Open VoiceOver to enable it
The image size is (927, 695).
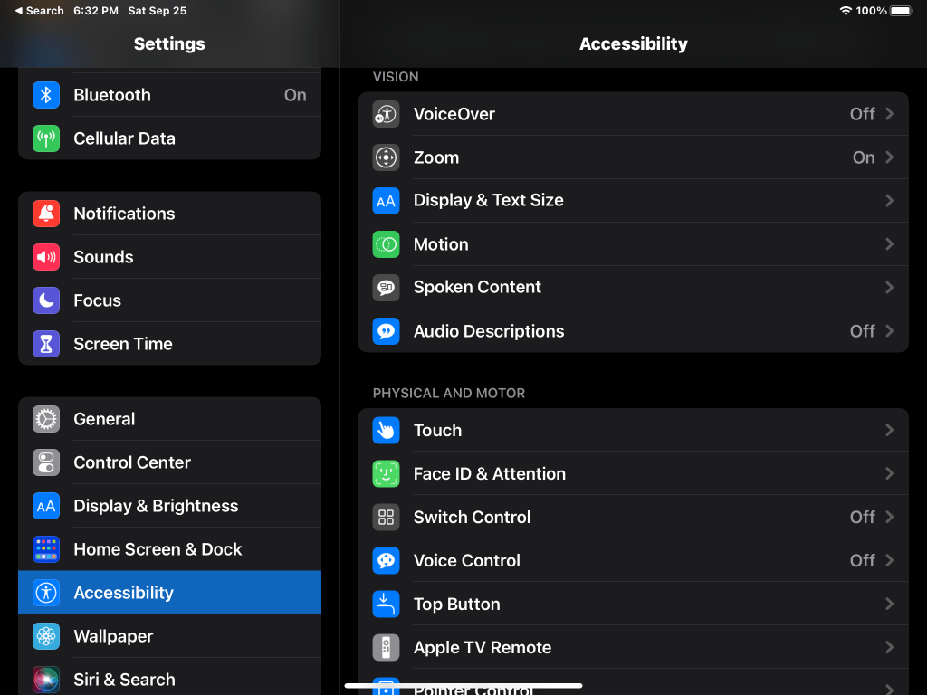634,114
